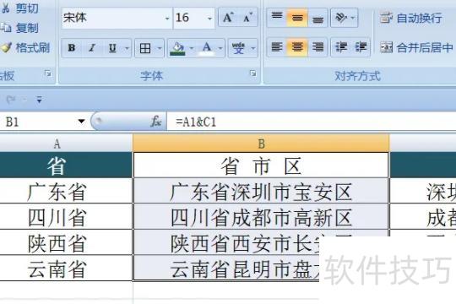Select the header cell 省
Viewport: 456px width, 304px height.
66,165
